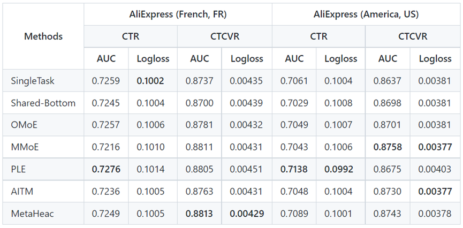Select the Shared-Bottom method name

(43, 103)
